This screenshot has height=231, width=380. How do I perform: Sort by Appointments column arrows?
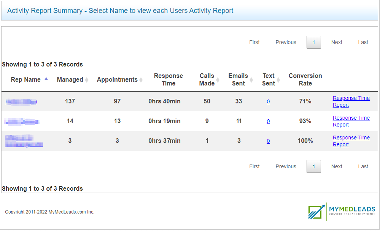point(141,80)
